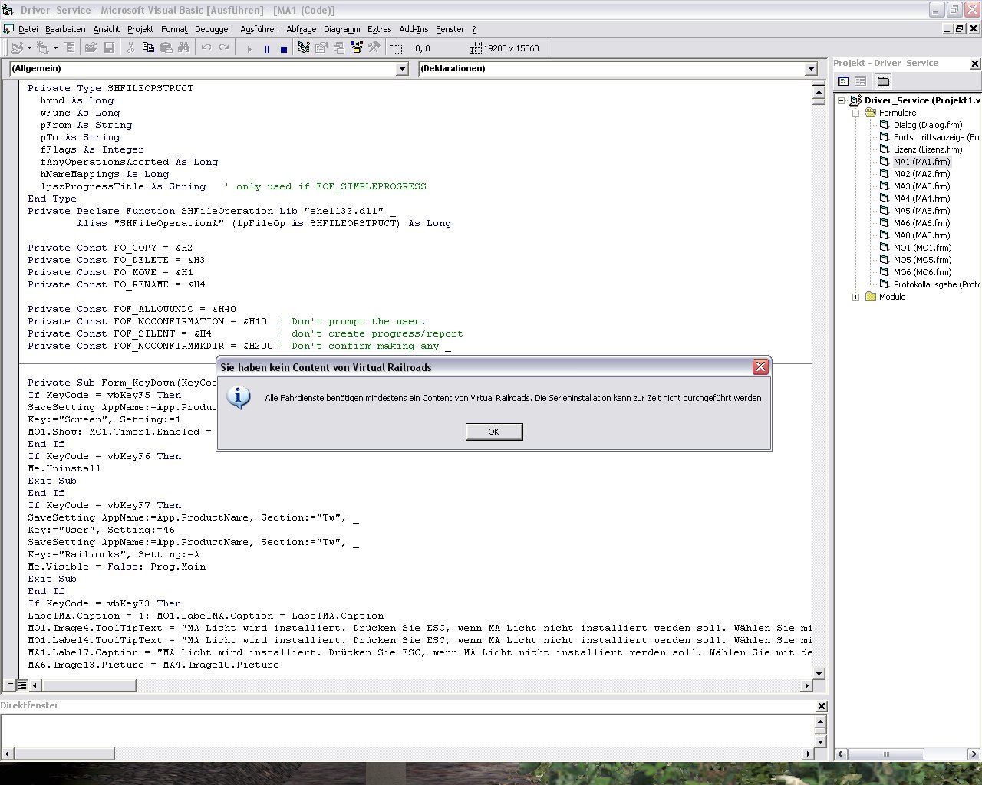Image resolution: width=982 pixels, height=785 pixels.
Task: Switch to procedure view toggle button
Action: [x=9, y=685]
